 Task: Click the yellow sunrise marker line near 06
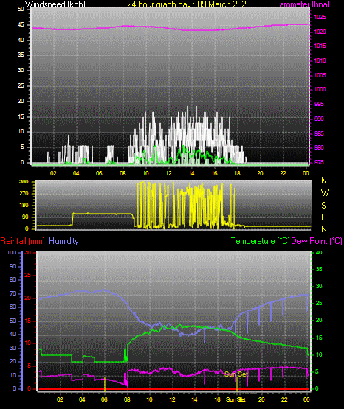click(x=105, y=384)
